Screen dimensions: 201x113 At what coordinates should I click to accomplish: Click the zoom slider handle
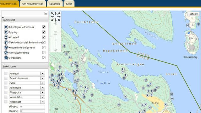pos(56,33)
